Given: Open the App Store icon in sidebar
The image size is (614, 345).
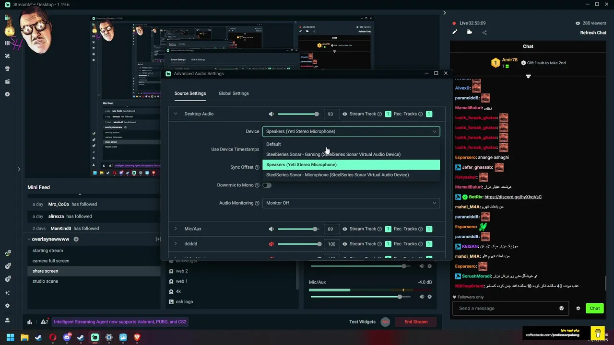Looking at the screenshot, I should tap(7, 69).
